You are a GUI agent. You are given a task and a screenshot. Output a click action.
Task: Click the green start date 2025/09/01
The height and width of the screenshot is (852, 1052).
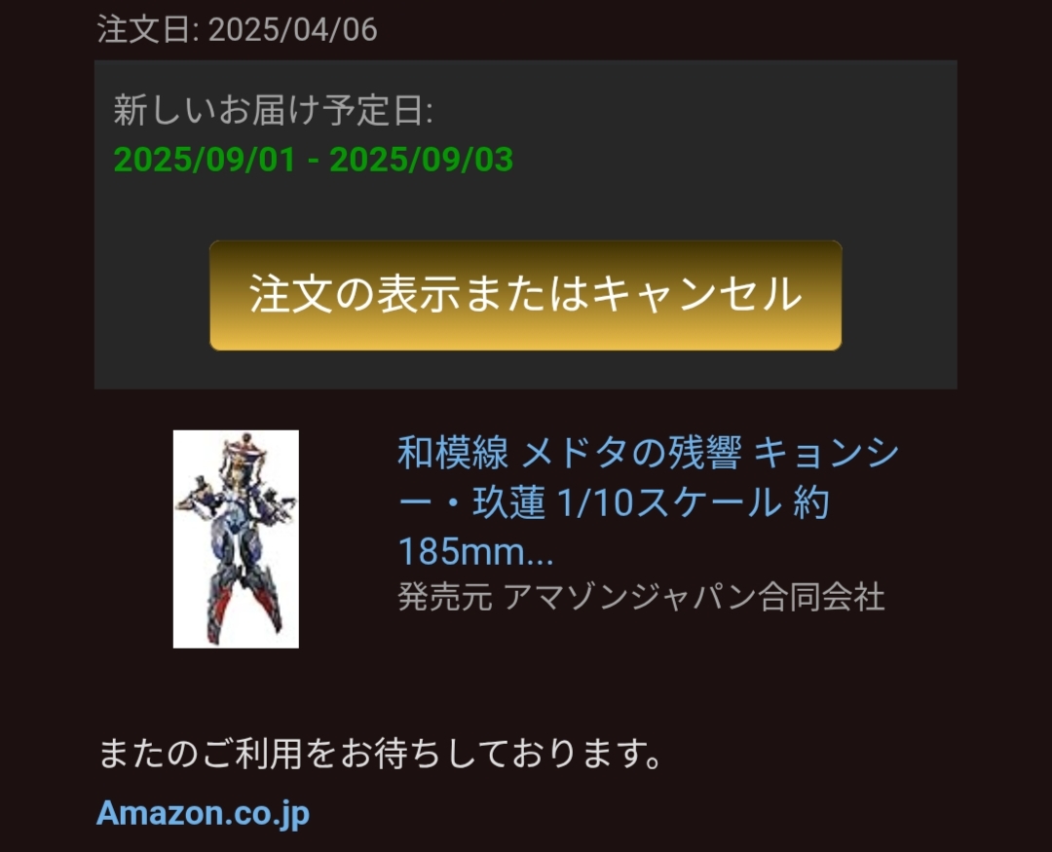205,160
